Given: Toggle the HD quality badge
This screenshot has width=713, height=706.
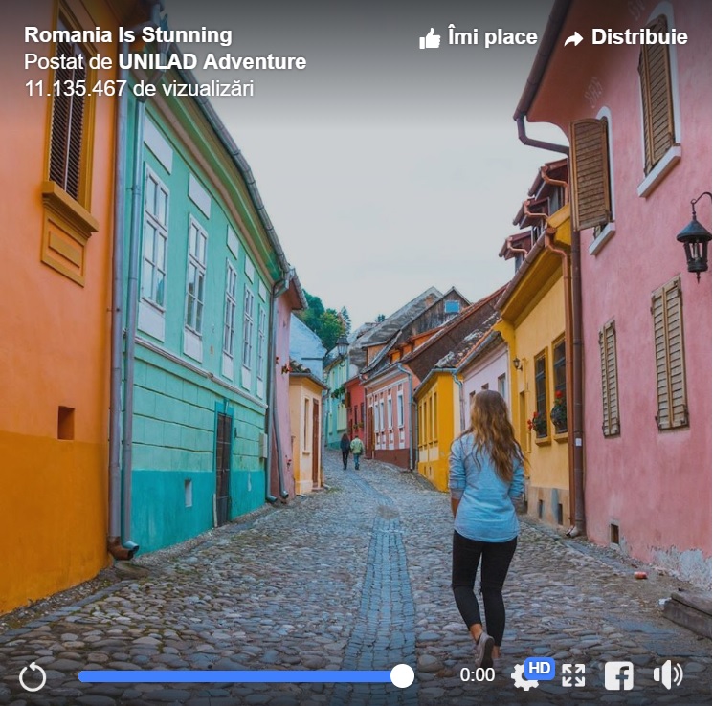Looking at the screenshot, I should coord(540,668).
